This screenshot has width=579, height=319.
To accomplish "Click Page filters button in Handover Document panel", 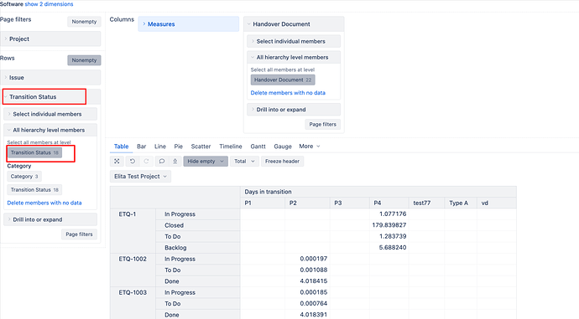I will coord(323,125).
